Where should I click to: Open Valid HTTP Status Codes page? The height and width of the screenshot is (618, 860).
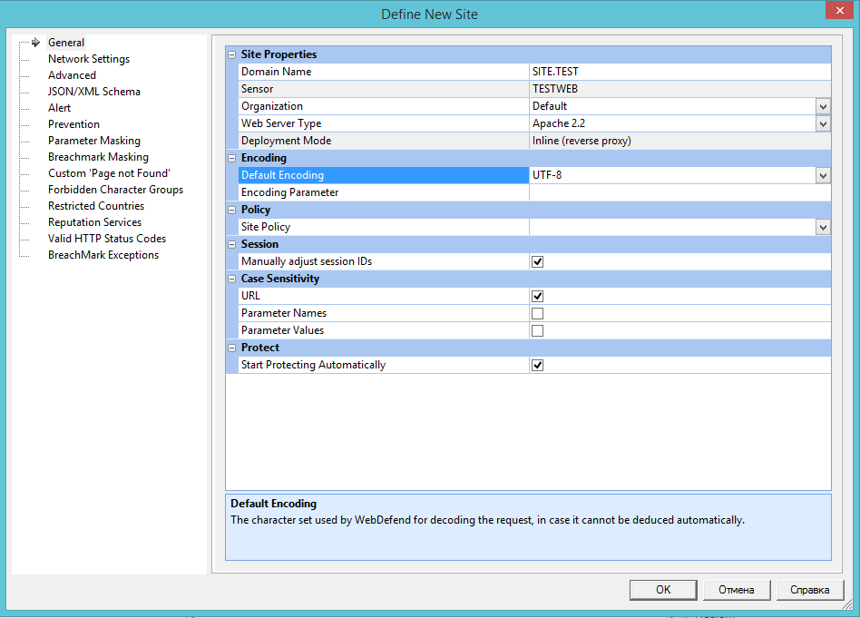click(107, 239)
